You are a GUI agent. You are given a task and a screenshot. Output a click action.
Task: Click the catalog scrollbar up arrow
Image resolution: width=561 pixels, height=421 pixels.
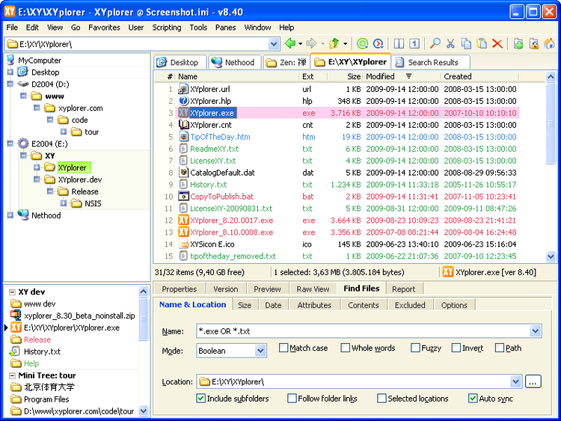(x=143, y=292)
